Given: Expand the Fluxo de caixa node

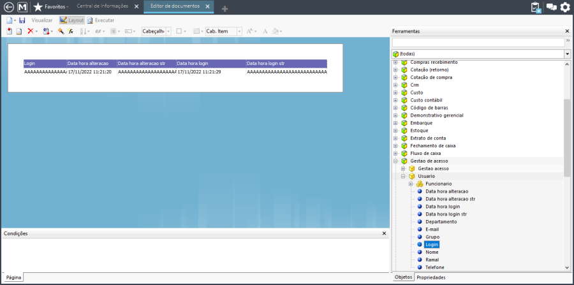Looking at the screenshot, I should tap(395, 153).
